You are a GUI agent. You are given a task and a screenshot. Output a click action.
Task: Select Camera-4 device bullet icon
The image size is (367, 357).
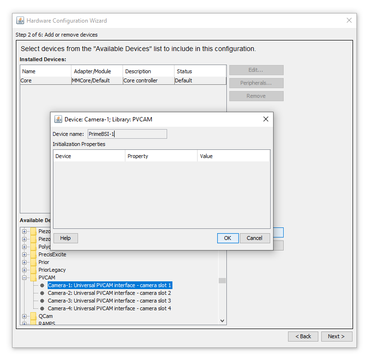42,308
